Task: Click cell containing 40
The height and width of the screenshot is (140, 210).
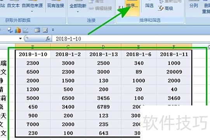Action: [x=174, y=89]
